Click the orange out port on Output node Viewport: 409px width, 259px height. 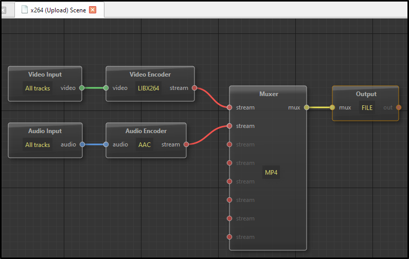(398, 107)
